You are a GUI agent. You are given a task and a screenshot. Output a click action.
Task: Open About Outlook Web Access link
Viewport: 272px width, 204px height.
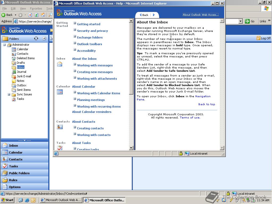(x=201, y=15)
